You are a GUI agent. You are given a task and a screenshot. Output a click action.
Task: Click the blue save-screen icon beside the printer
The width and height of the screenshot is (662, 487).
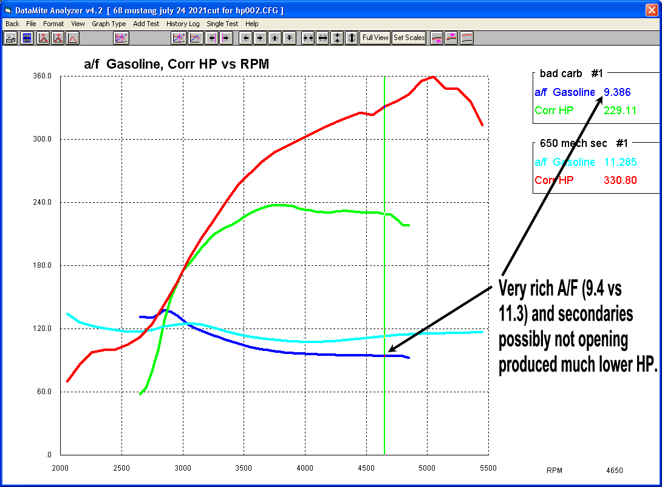(x=27, y=38)
